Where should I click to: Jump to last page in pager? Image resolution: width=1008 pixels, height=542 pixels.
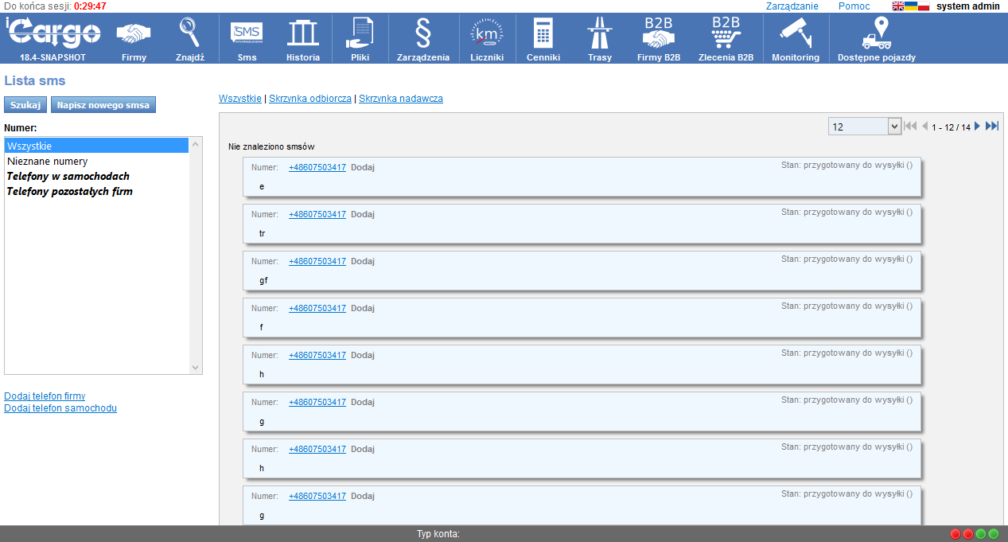coord(992,127)
